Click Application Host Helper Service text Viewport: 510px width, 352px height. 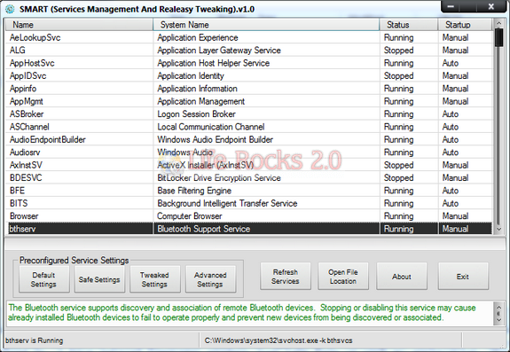click(214, 63)
